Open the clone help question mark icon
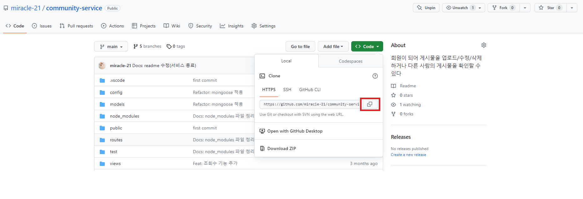583x199 pixels. [x=375, y=76]
